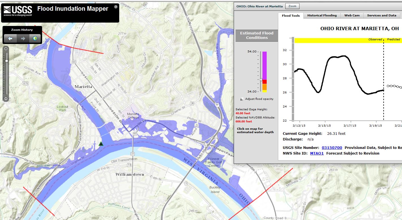The height and width of the screenshot is (220, 402).
Task: Click the Flood Inundation Mapper title
Action: pos(73,9)
